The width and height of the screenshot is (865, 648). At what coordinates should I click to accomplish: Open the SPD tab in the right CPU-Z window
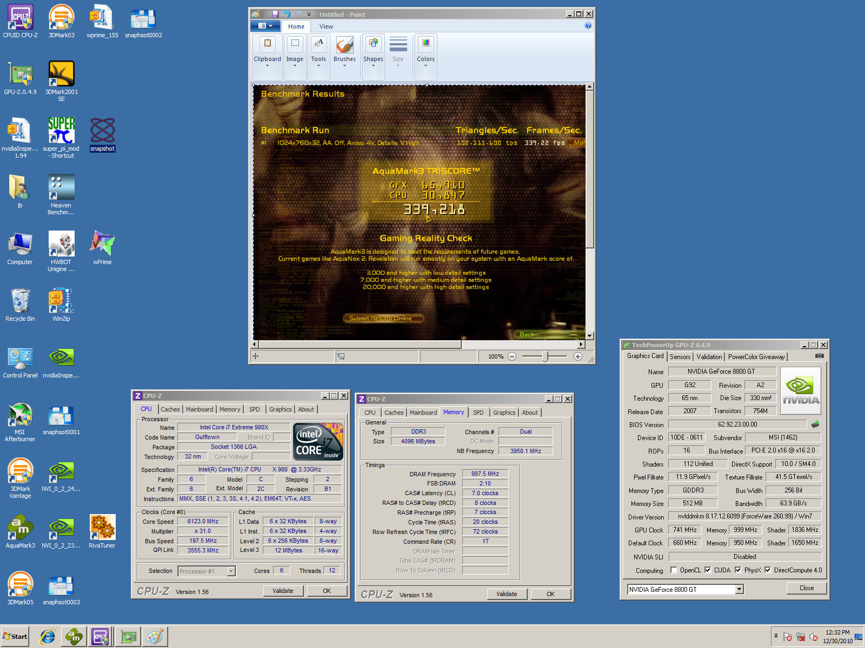(478, 413)
